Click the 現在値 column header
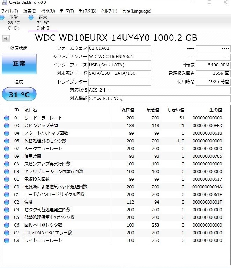This screenshot has width=231, height=268. (x=124, y=110)
